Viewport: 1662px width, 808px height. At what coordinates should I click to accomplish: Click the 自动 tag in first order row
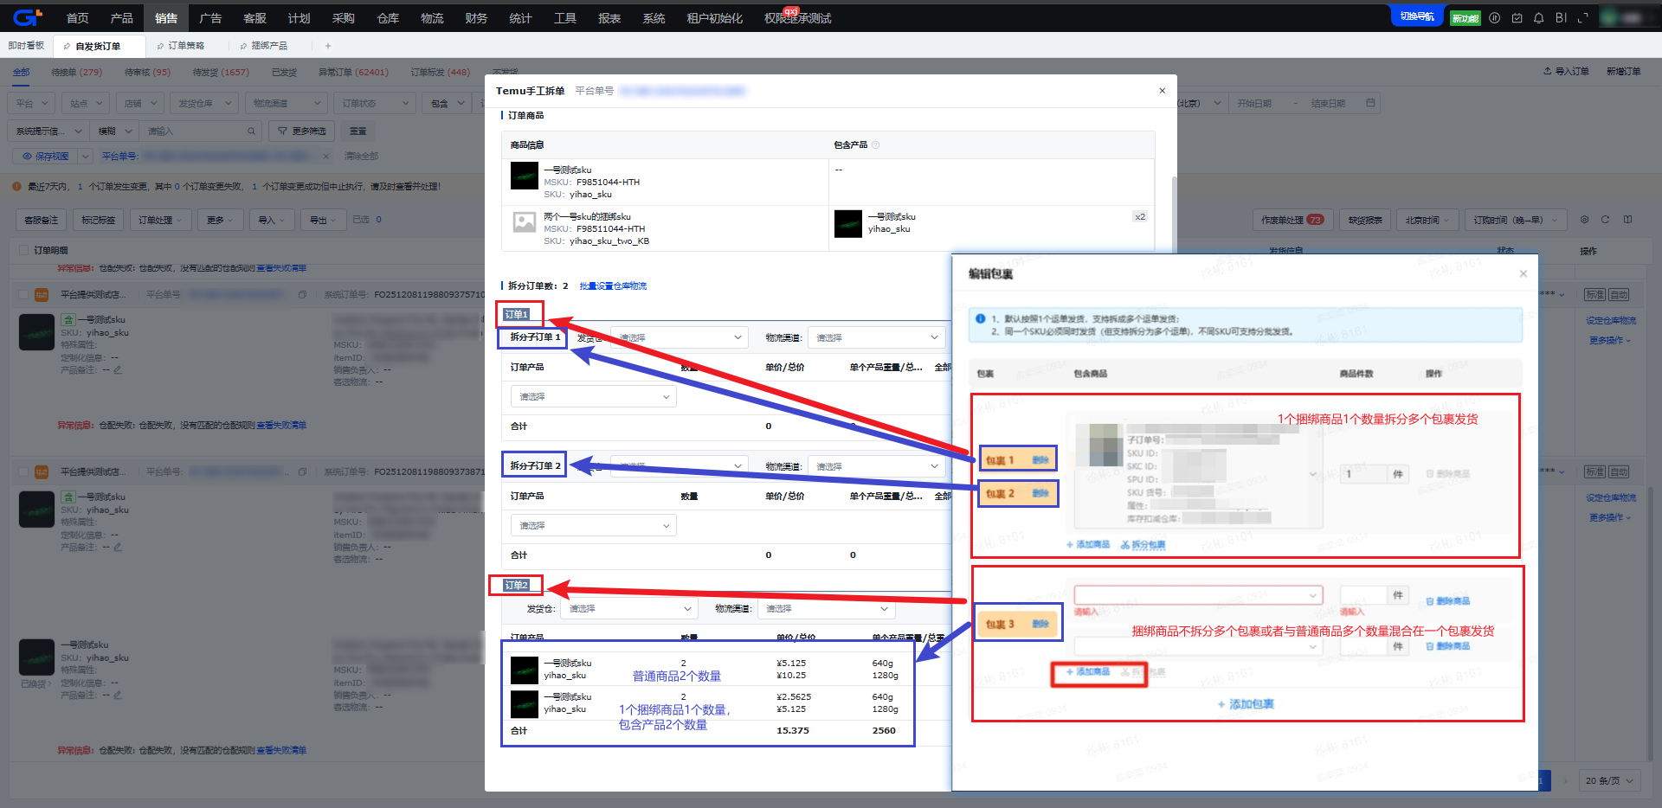click(x=1619, y=295)
